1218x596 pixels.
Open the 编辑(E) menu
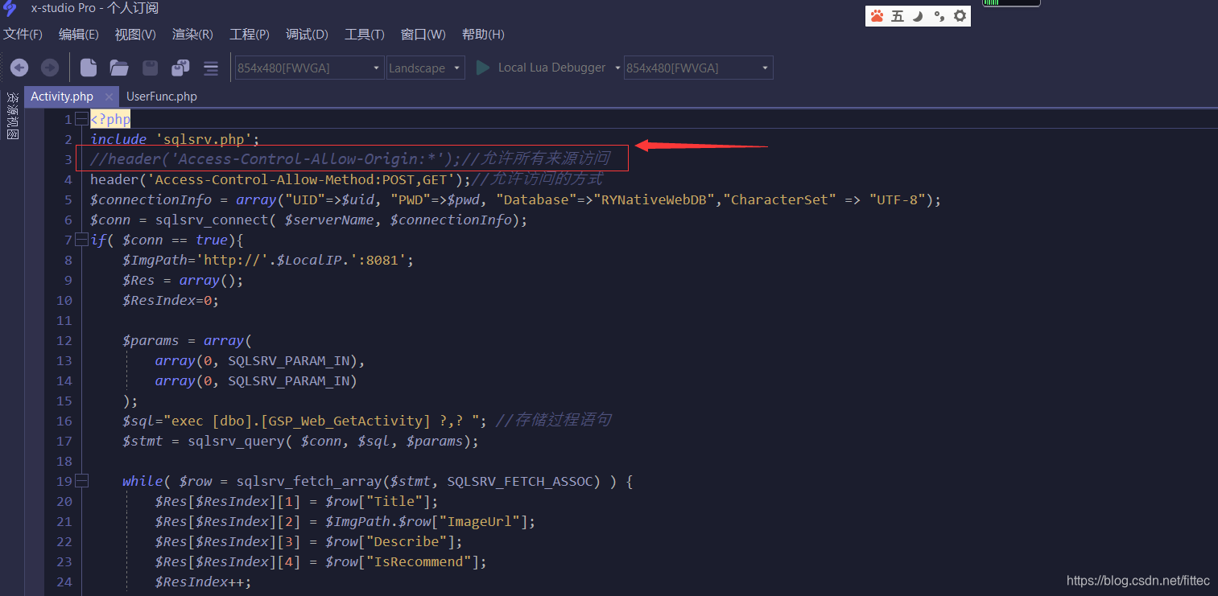click(x=79, y=35)
